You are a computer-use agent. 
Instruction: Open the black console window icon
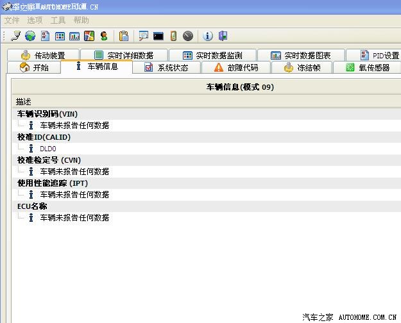(x=158, y=36)
